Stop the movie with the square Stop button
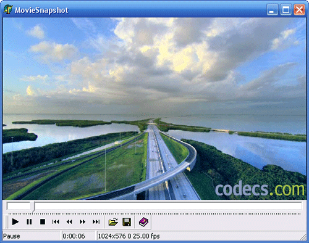This screenshot has height=243, width=309. (x=43, y=222)
